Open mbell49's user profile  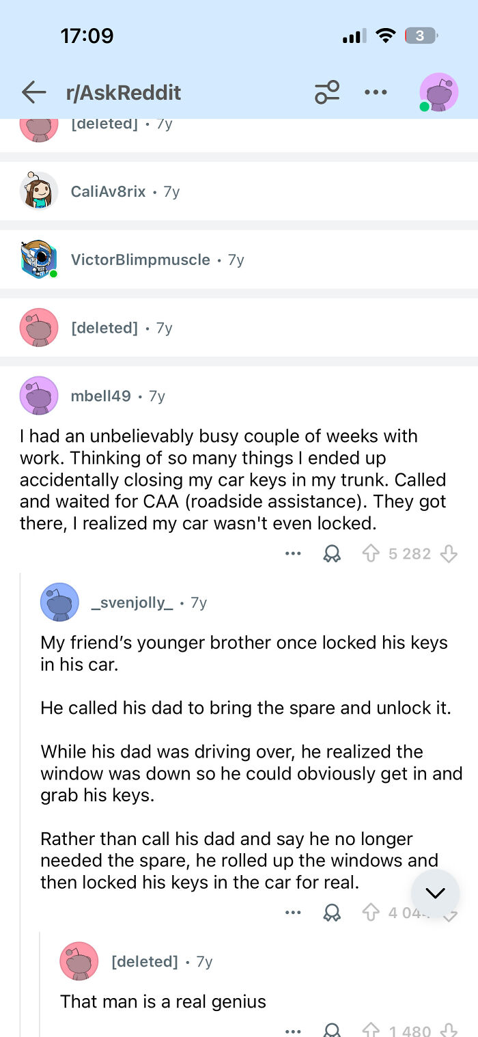[100, 396]
